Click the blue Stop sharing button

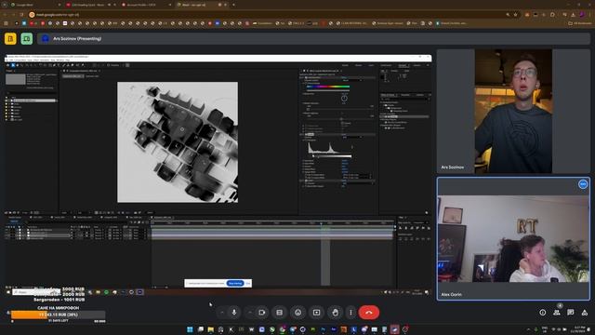[235, 283]
